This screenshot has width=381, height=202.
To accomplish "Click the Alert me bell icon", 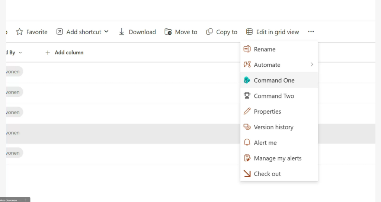I will (x=247, y=143).
